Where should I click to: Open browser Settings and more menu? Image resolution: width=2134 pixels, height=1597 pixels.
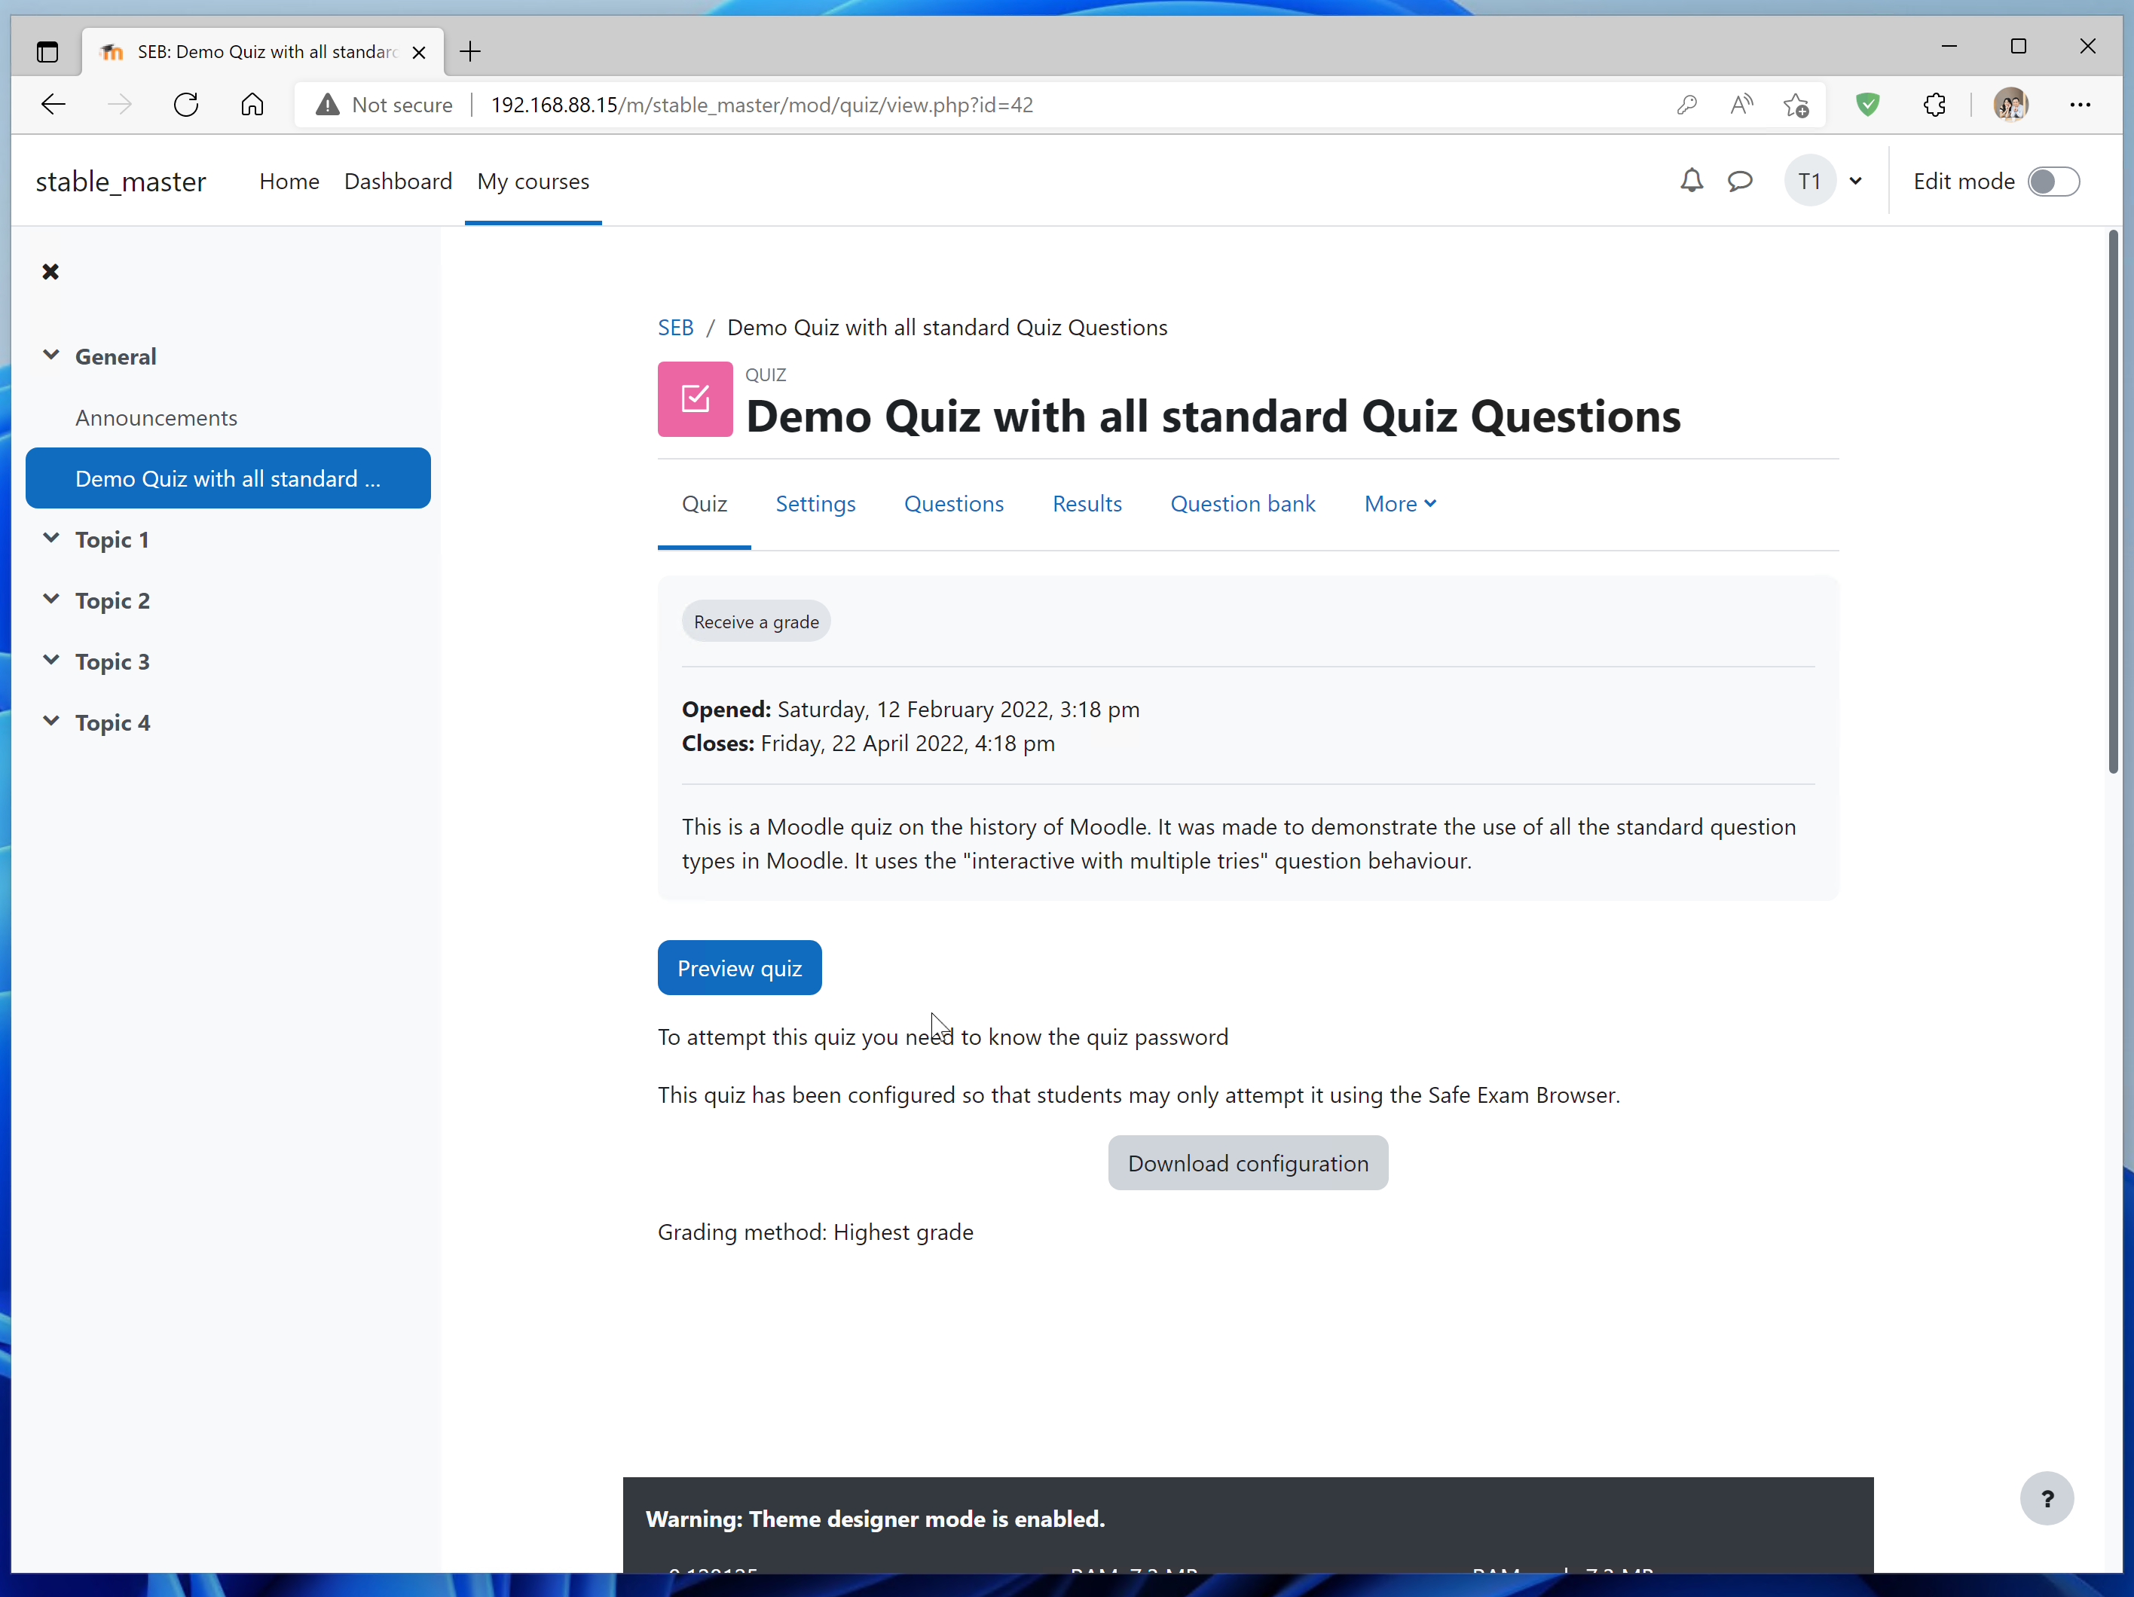click(x=2080, y=104)
